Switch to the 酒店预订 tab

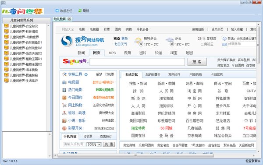106,137
